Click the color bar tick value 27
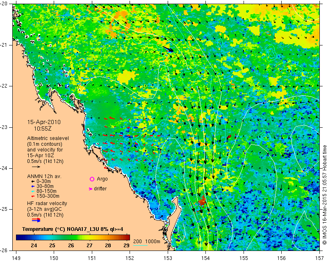Viewport: 328px width, 262px height. (89, 245)
